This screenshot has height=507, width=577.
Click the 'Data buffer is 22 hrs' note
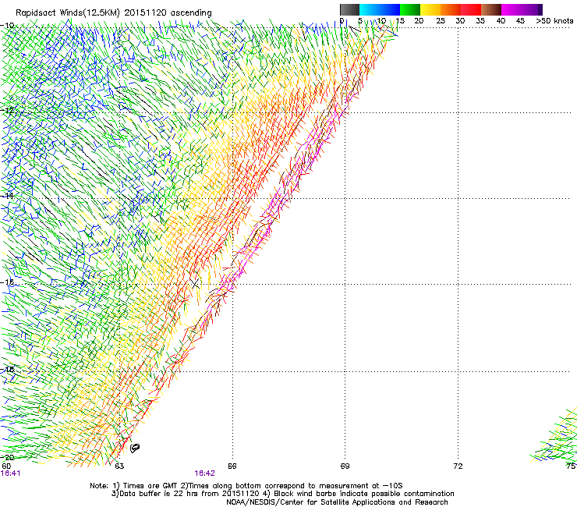[x=282, y=494]
